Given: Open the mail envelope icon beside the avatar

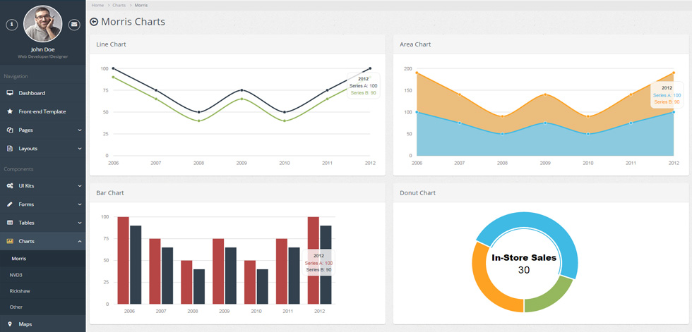Looking at the screenshot, I should [x=74, y=25].
